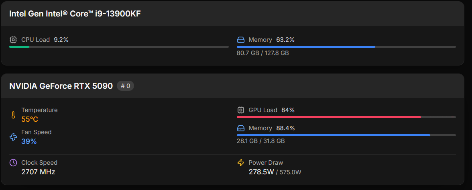Click the blue memory bar under the Intel CPU
Screen dimensions: 472x190
point(306,47)
